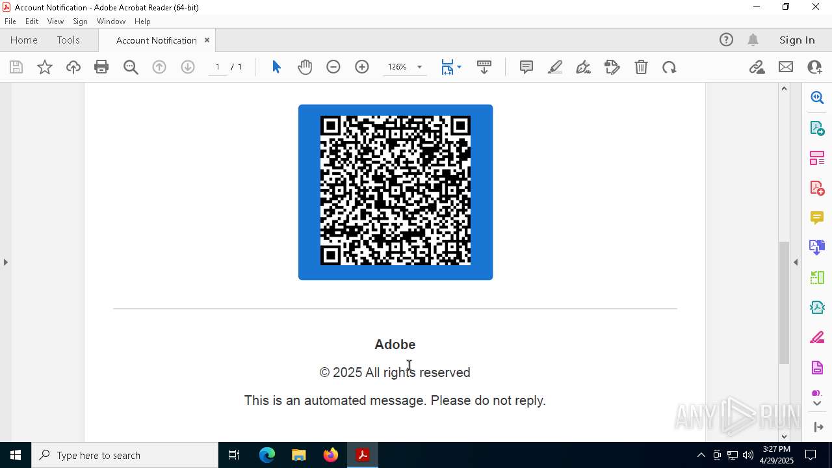Close the Account Notification tab
This screenshot has width=832, height=468.
point(207,40)
